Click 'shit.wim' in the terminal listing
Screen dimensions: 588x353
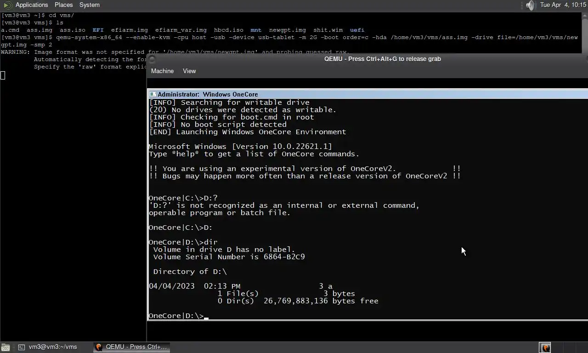coord(328,30)
